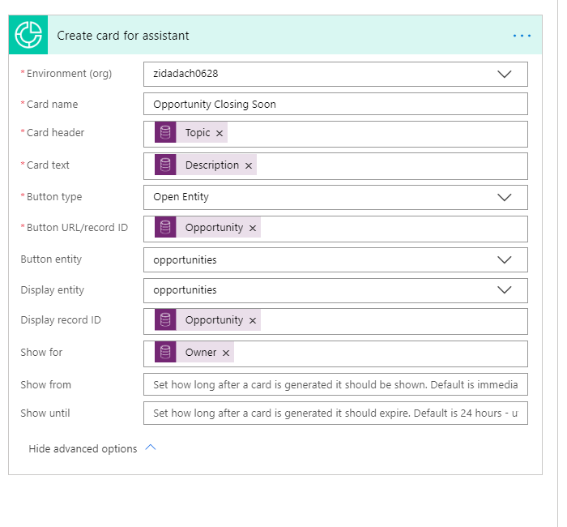The width and height of the screenshot is (567, 527).
Task: Remove the Topic token from Card header
Action: pos(220,134)
